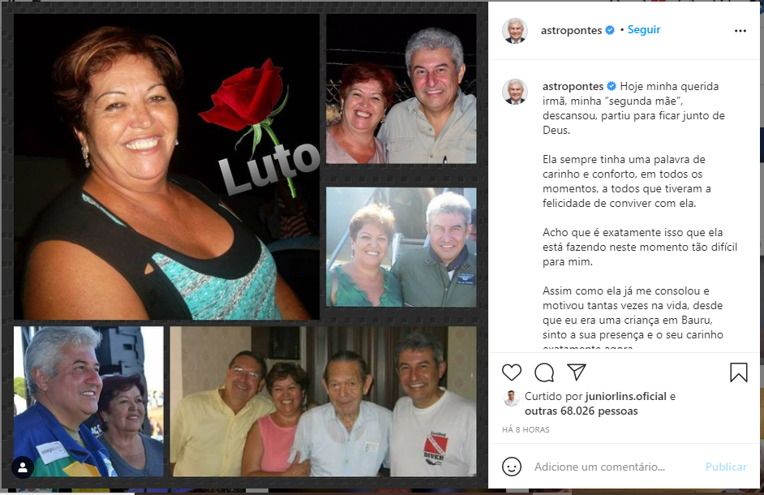Click the Publicar button
Screen dimensions: 764x495
pos(726,467)
